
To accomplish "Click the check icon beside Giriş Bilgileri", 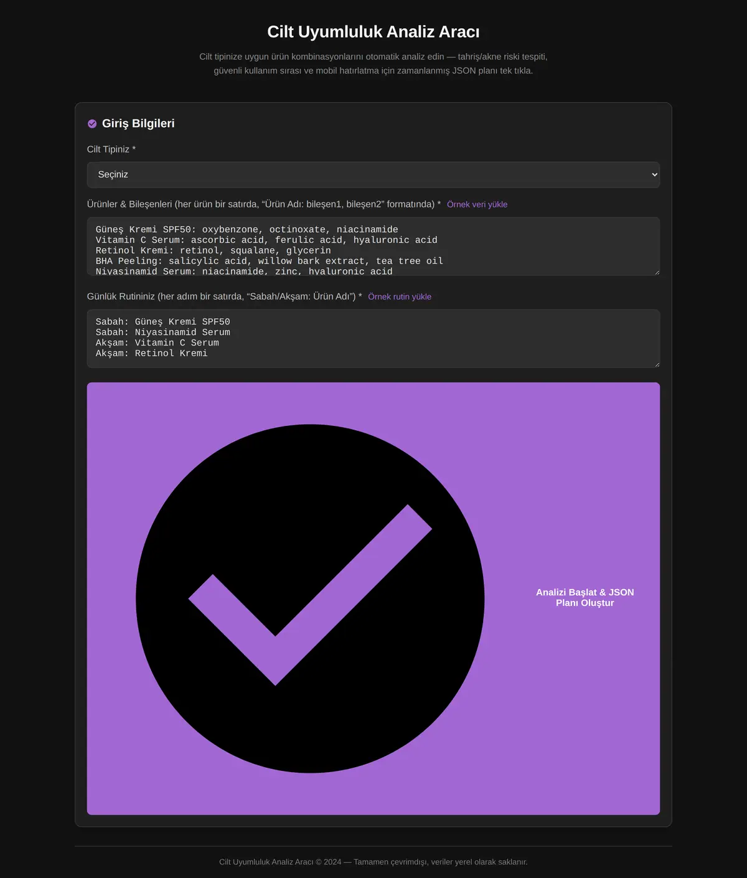I will tap(92, 124).
